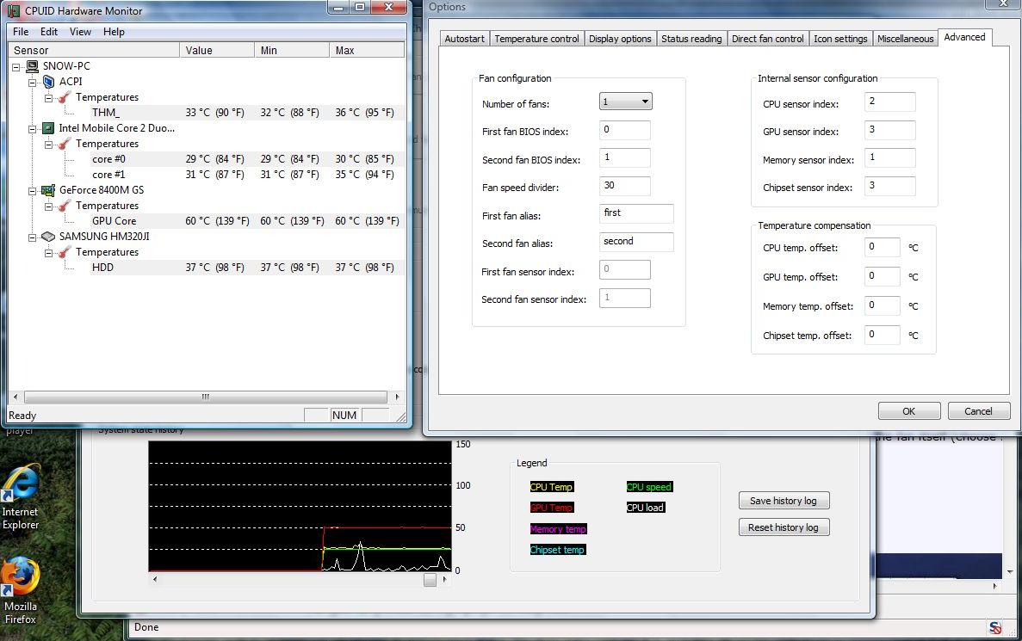This screenshot has height=641, width=1022.
Task: Switch to the Miscellaneous tab
Action: coord(905,39)
